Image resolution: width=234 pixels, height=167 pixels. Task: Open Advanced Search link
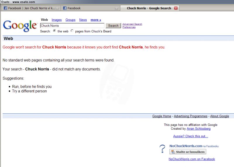coord(132,24)
